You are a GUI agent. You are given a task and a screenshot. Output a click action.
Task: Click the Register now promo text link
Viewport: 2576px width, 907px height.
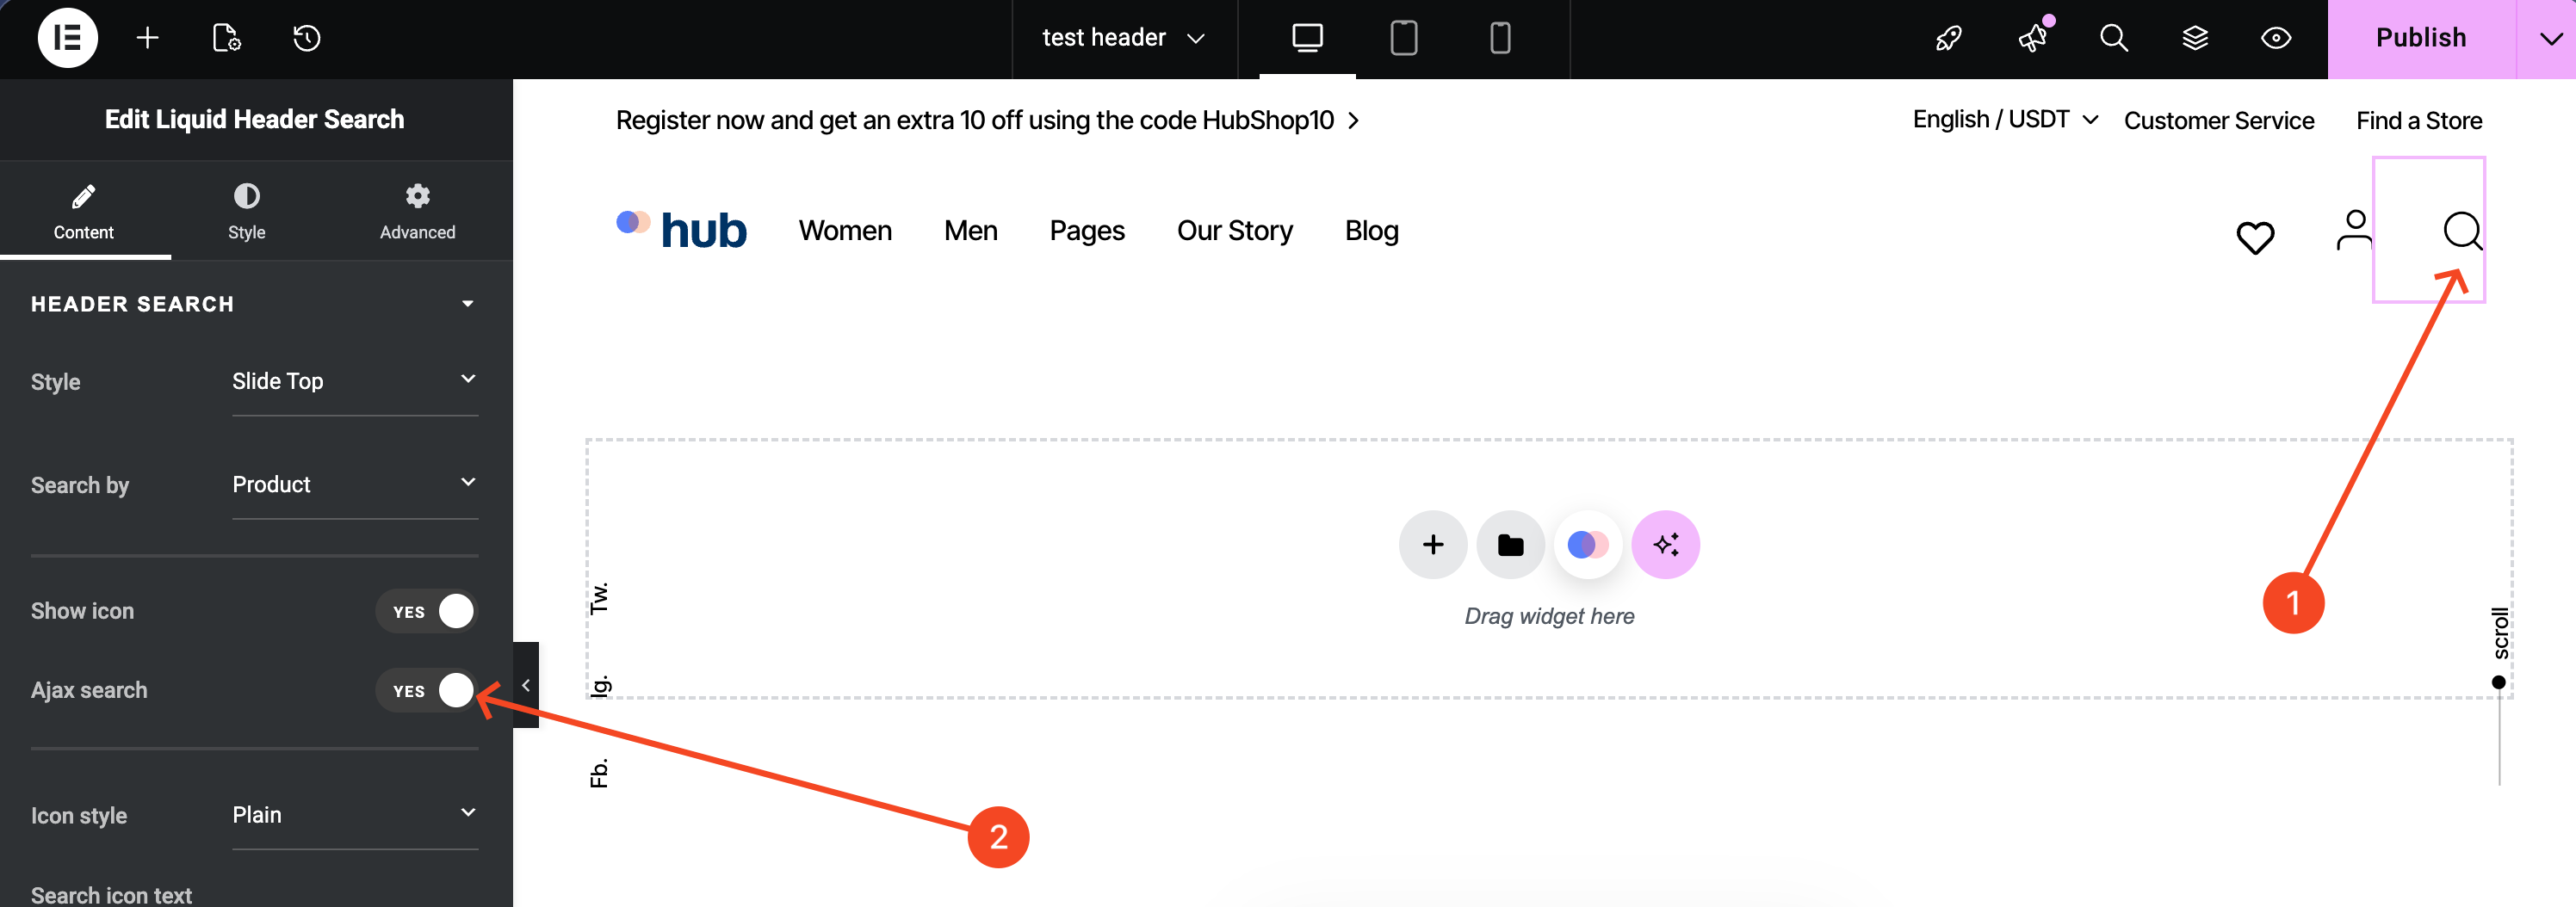click(x=975, y=120)
